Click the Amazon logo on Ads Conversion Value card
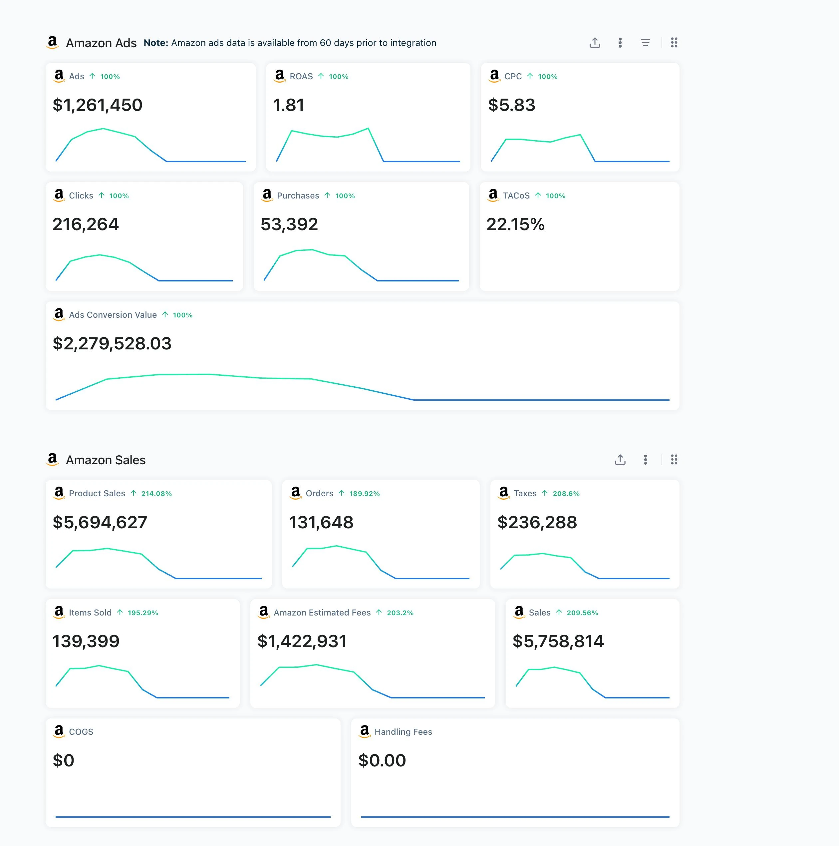The image size is (839, 846). click(59, 314)
